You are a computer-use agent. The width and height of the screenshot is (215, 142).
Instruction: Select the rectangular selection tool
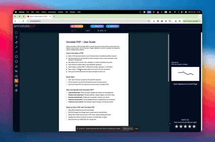tap(16, 33)
